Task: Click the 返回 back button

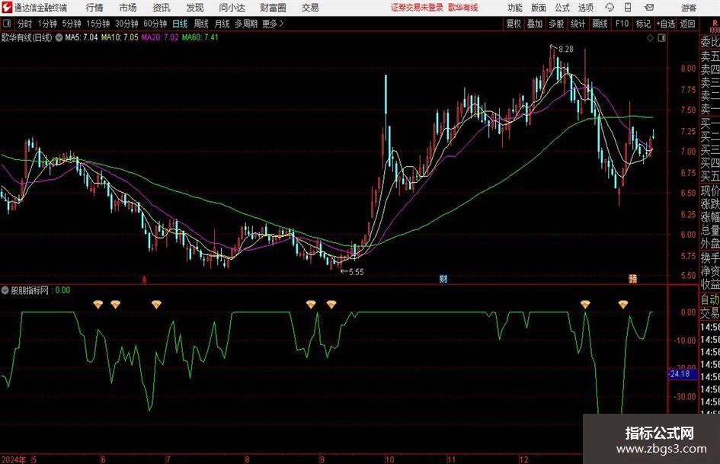Action: pos(687,24)
